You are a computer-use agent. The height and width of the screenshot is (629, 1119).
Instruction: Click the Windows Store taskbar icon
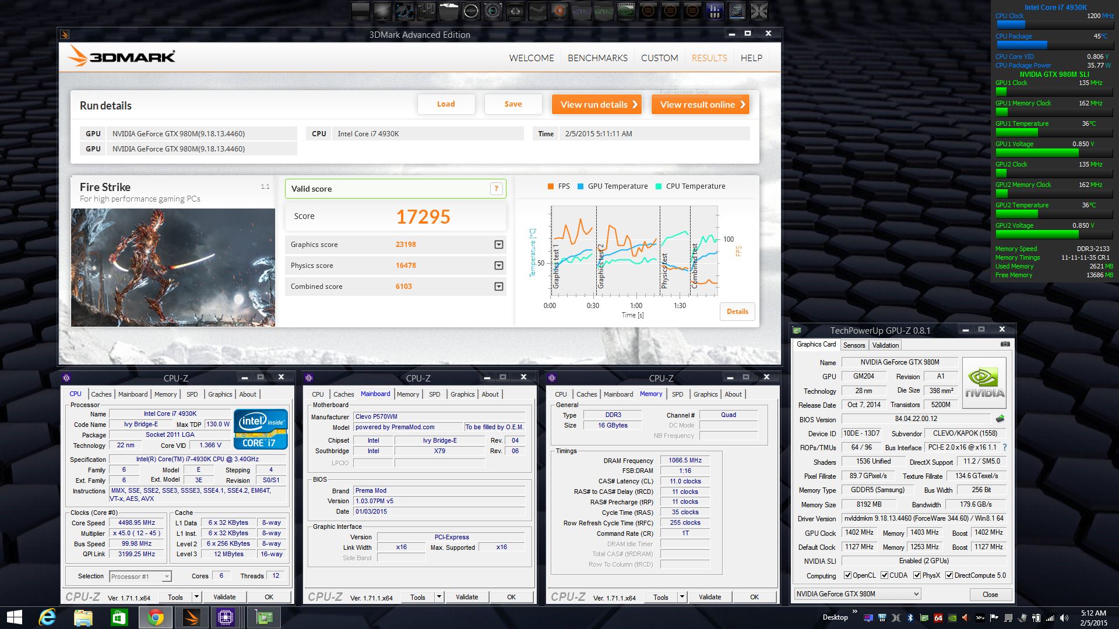(x=119, y=617)
